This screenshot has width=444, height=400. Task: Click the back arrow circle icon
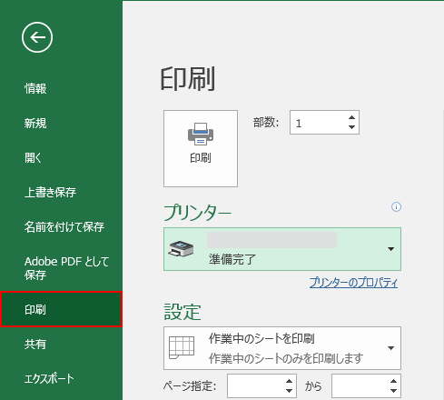point(37,37)
